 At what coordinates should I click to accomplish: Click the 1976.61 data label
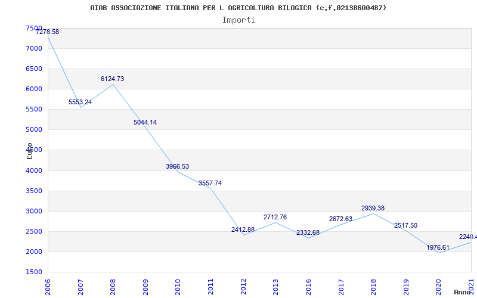[x=438, y=247]
